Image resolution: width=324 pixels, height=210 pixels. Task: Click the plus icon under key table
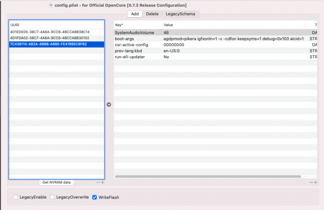coord(316,182)
